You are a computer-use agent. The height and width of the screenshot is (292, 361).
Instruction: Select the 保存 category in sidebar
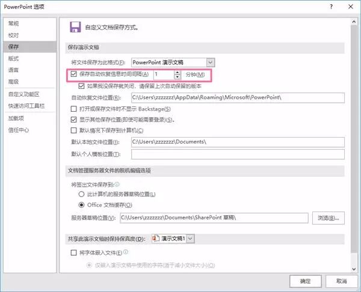30,47
